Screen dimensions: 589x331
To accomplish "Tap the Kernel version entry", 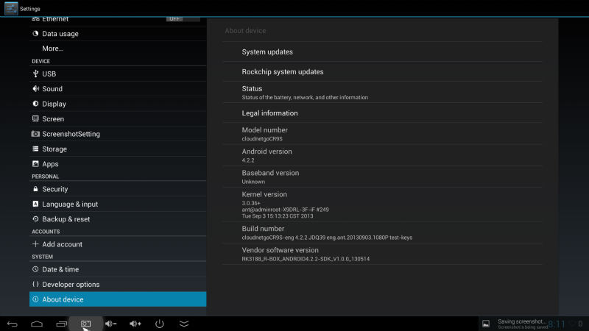I will pyautogui.click(x=382, y=204).
